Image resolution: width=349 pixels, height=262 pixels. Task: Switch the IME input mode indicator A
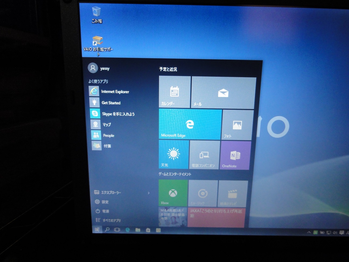(347, 233)
